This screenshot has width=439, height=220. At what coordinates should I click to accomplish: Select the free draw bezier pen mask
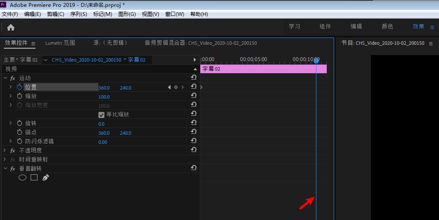tap(46, 177)
